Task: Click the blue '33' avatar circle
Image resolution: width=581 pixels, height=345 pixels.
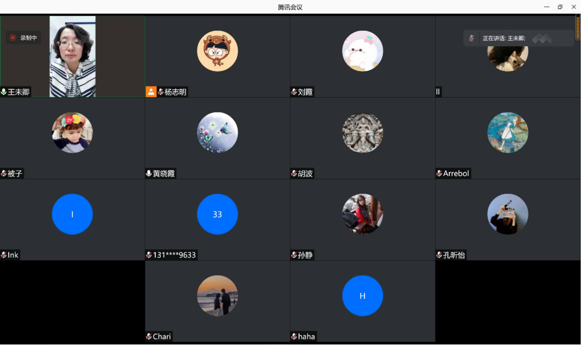Action: [x=217, y=214]
